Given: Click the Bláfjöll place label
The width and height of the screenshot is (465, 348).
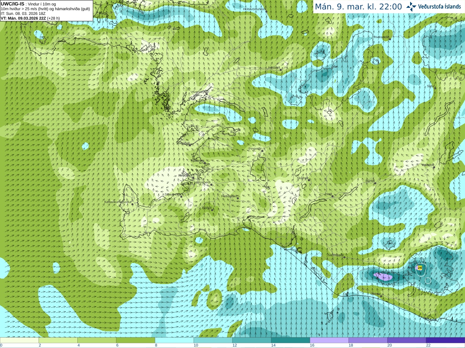Looking at the screenshot, I should 207,208.
